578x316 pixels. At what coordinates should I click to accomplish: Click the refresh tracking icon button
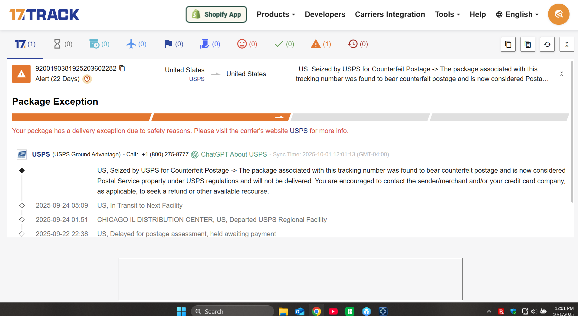[547, 44]
